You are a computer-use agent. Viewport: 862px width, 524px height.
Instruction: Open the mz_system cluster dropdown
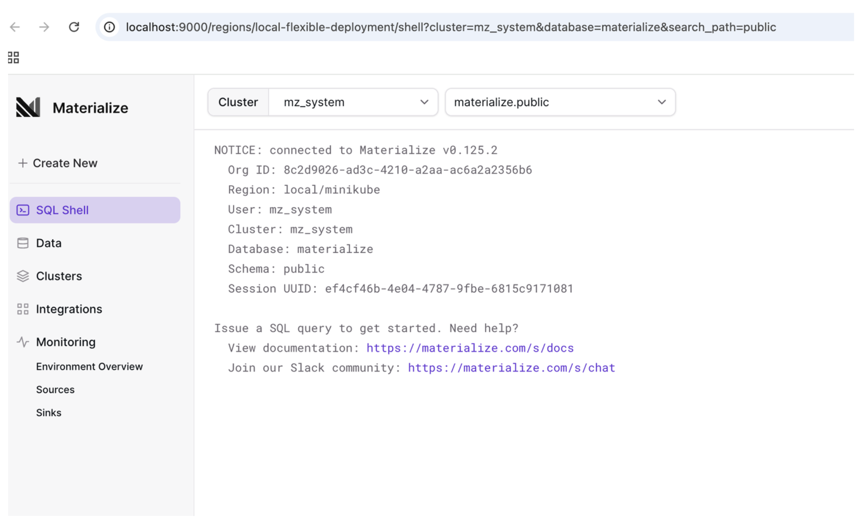click(353, 102)
